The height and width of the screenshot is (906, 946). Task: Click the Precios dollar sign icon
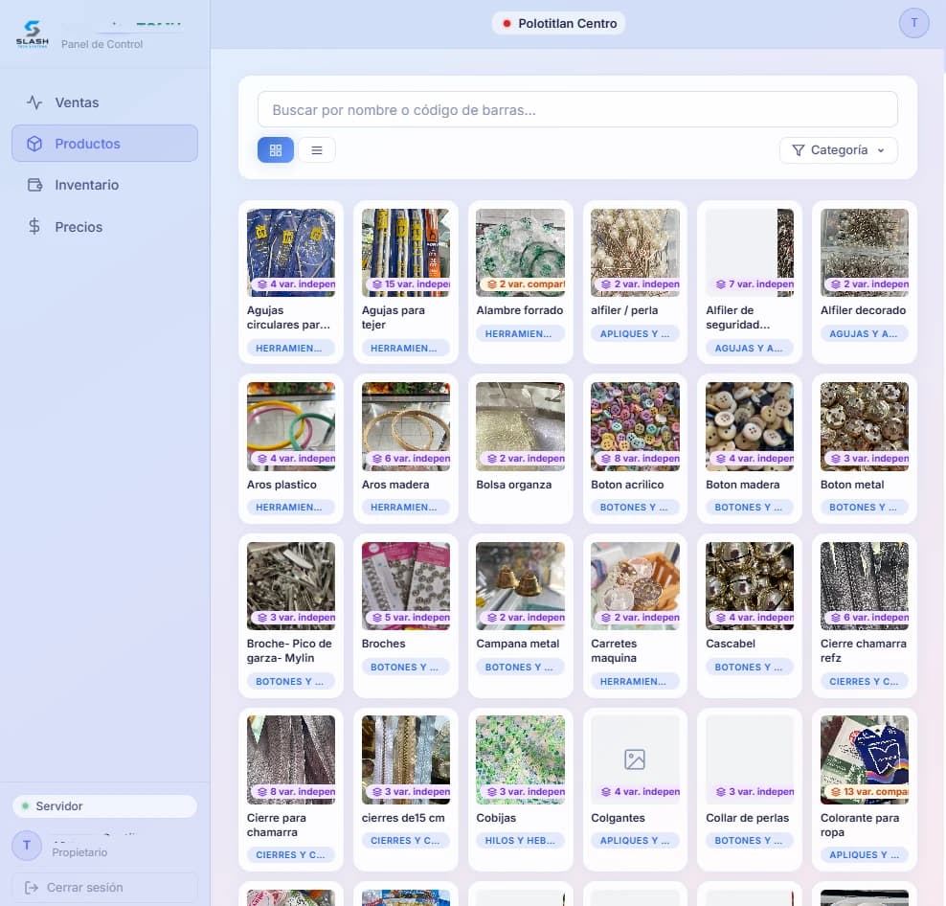click(x=34, y=226)
